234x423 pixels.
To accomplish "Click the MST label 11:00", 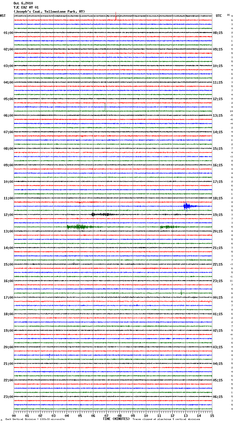I will tap(8, 198).
